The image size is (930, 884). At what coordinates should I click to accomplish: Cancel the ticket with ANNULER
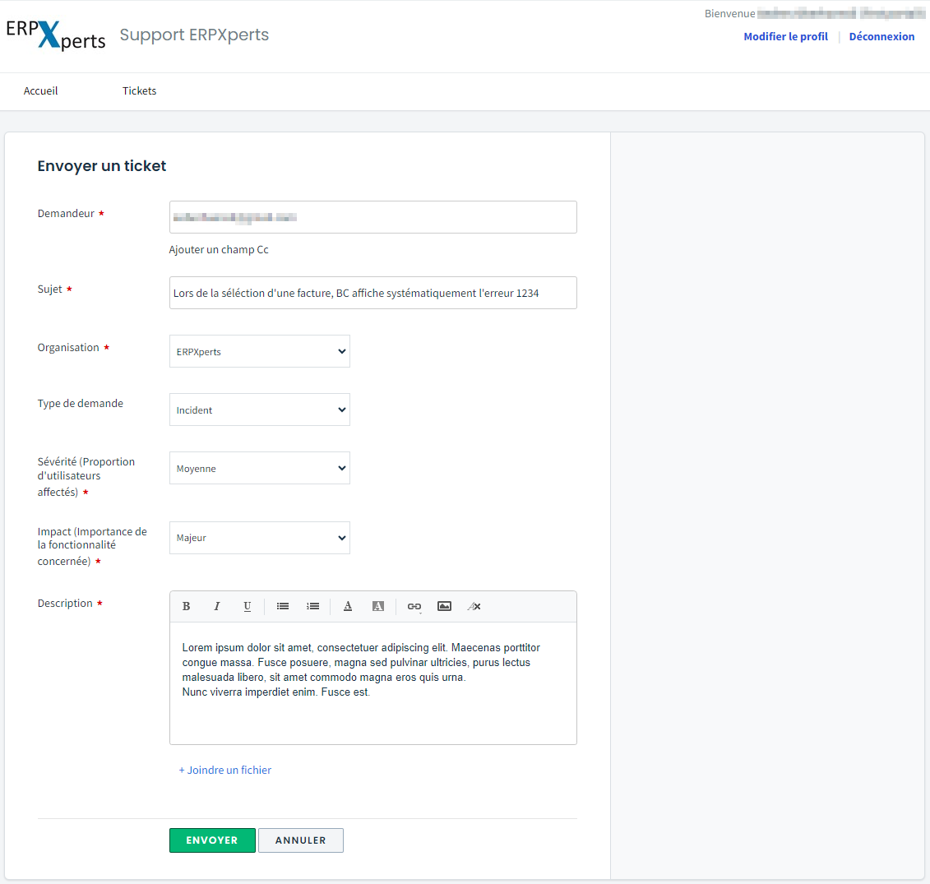[x=300, y=840]
